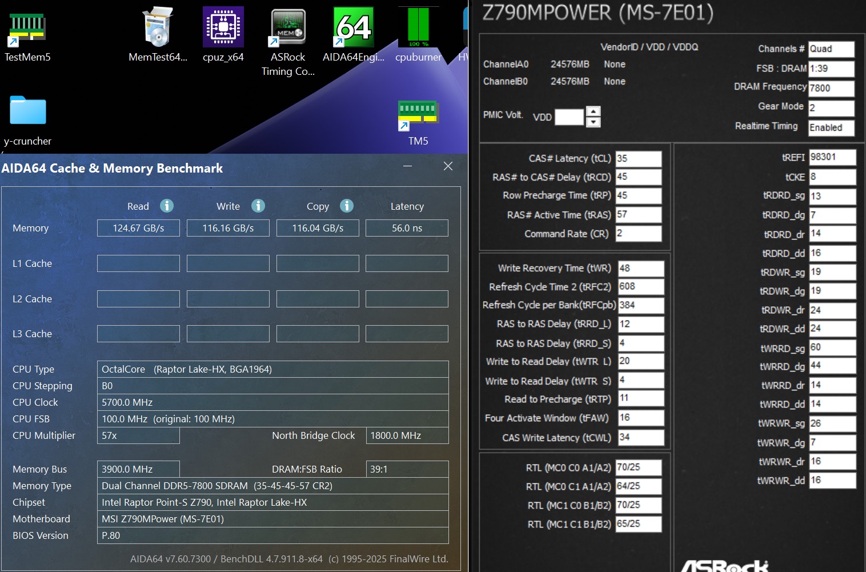Screen dimensions: 866x572
Task: Open the cpuz_x64 desktop icon
Action: (223, 34)
